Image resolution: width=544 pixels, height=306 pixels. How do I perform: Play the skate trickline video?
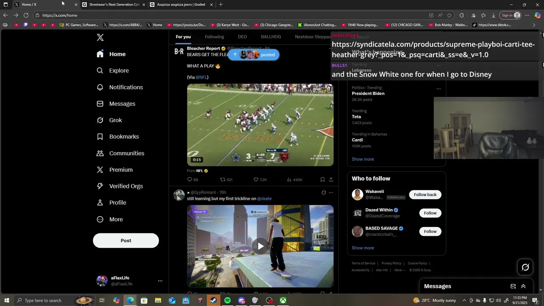tap(261, 246)
